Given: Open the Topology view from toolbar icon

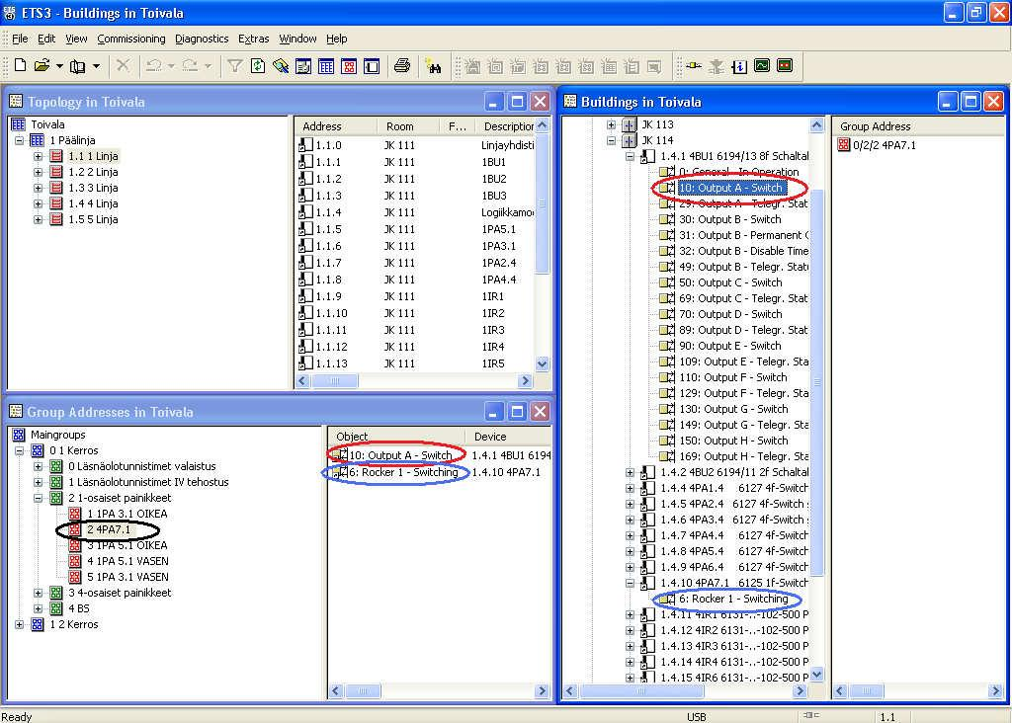Looking at the screenshot, I should click(326, 66).
